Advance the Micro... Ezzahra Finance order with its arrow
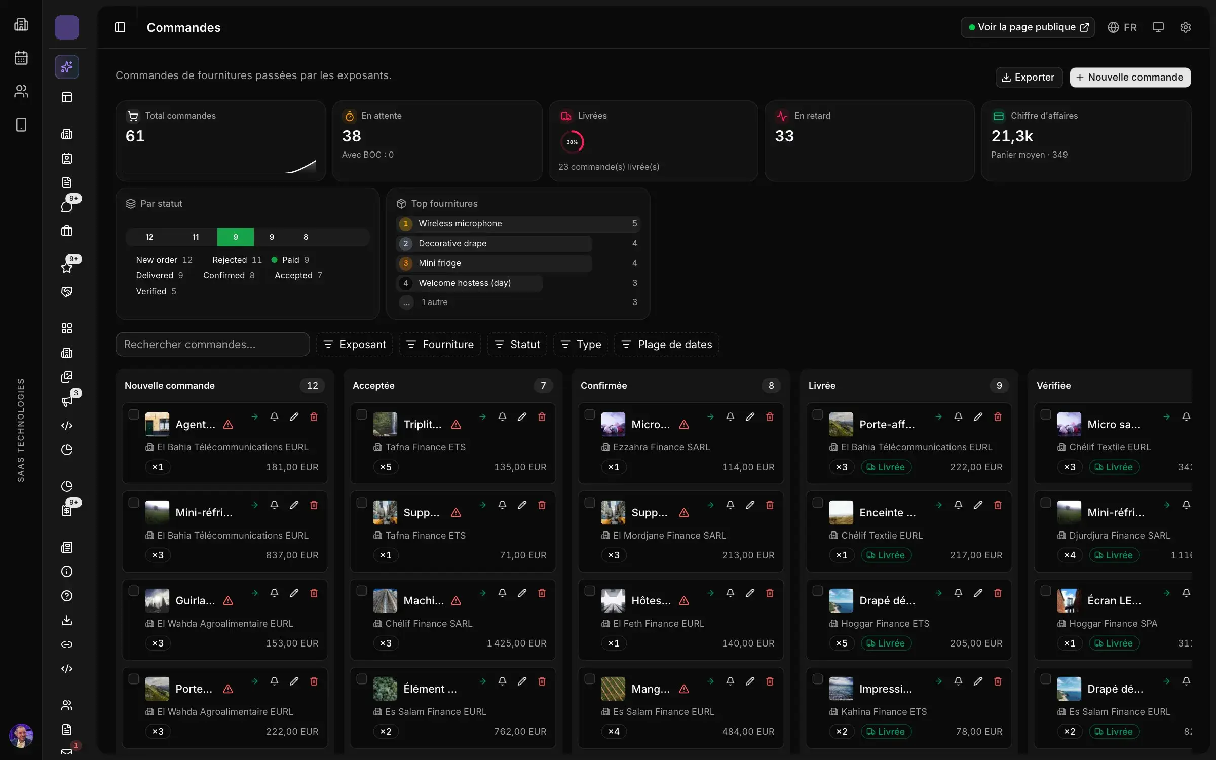Image resolution: width=1216 pixels, height=760 pixels. (x=710, y=416)
